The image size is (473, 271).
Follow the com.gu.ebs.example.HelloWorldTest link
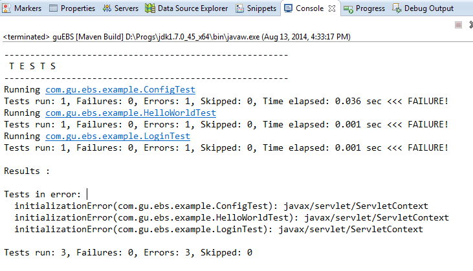click(131, 113)
